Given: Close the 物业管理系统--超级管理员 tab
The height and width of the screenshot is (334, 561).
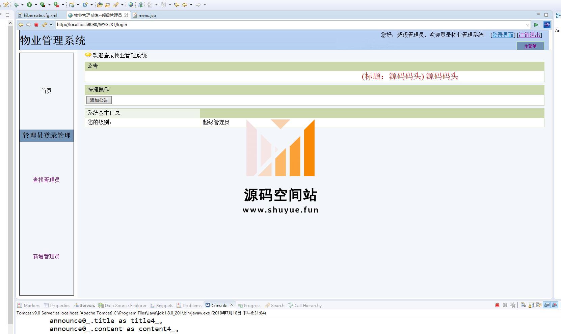Looking at the screenshot, I should click(x=126, y=15).
